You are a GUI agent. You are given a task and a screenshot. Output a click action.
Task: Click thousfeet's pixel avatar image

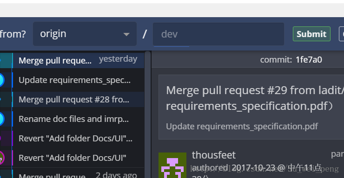click(172, 165)
